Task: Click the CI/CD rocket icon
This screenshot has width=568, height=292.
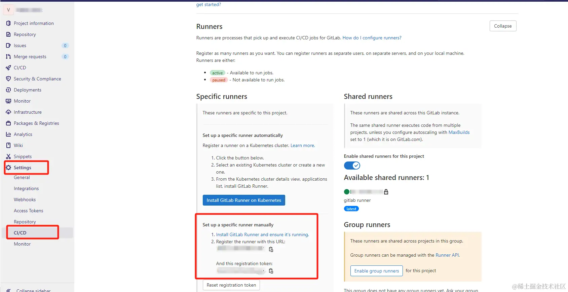Action: tap(8, 68)
